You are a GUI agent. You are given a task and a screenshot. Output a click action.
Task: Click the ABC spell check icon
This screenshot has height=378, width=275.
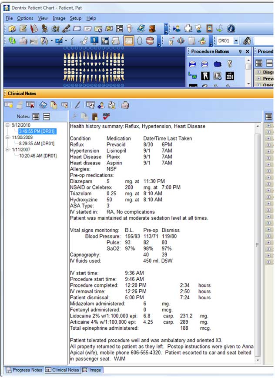[106, 117]
